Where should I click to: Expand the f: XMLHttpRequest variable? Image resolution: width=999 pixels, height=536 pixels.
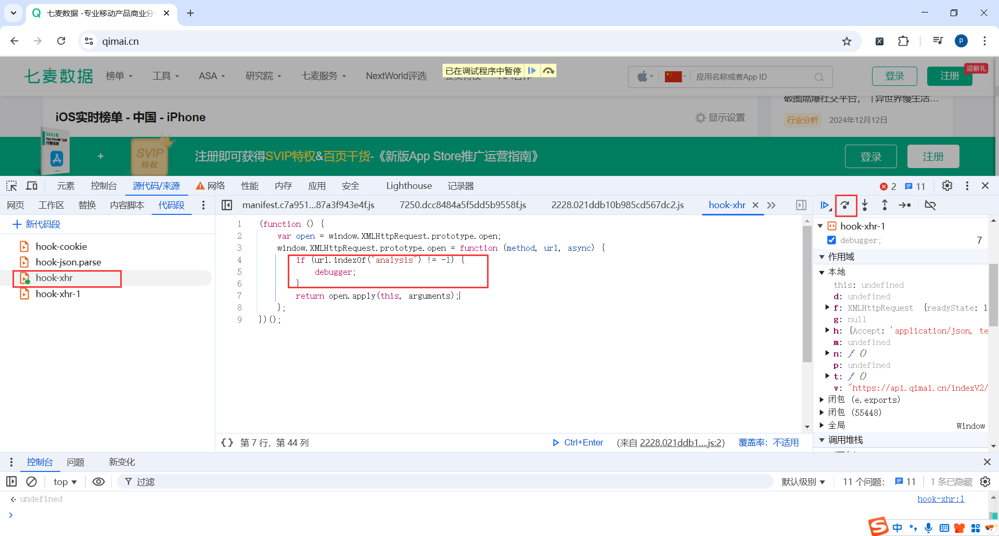point(827,308)
